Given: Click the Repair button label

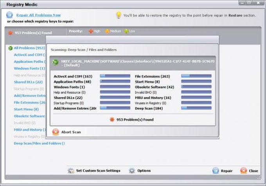Looking at the screenshot, I should click(x=226, y=171).
